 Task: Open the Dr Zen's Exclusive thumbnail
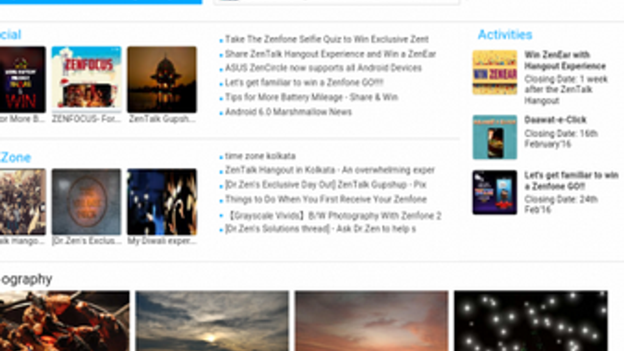[86, 202]
